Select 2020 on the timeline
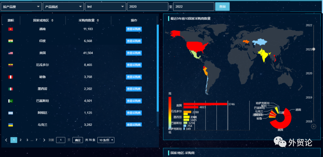323x157 pixels. click(309, 73)
